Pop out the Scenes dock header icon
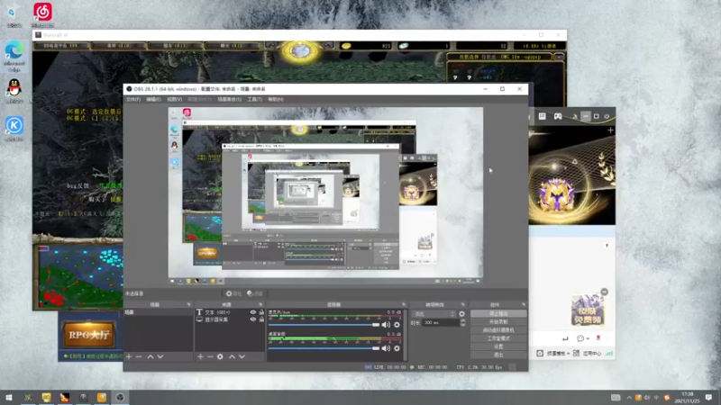The height and width of the screenshot is (405, 721). [x=188, y=304]
